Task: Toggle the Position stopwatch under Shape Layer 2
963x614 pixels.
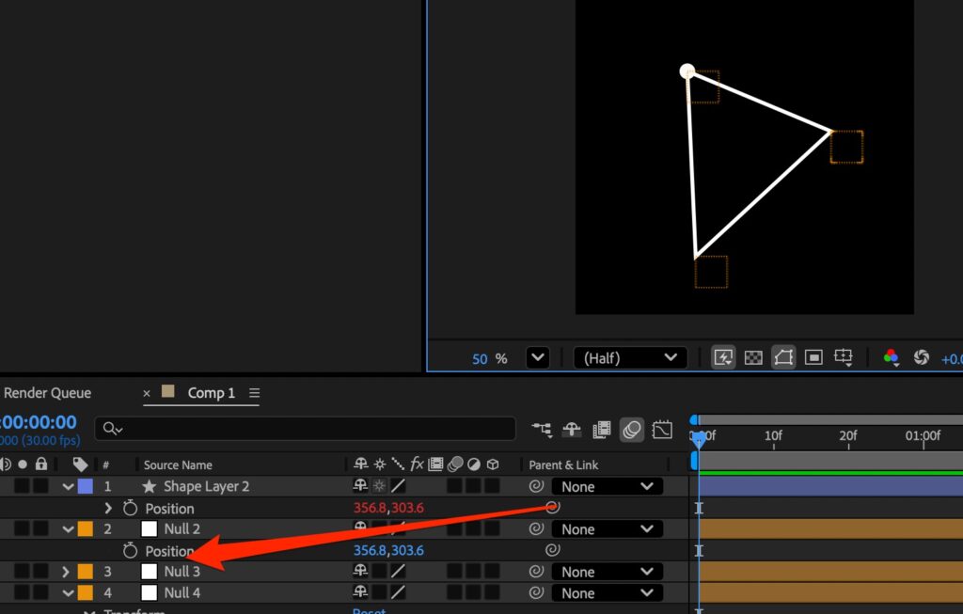Action: [131, 509]
